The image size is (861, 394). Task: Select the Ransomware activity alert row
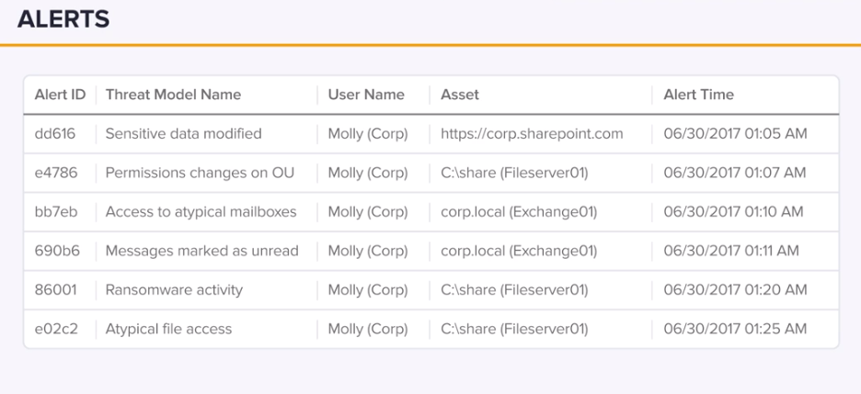[x=431, y=290]
